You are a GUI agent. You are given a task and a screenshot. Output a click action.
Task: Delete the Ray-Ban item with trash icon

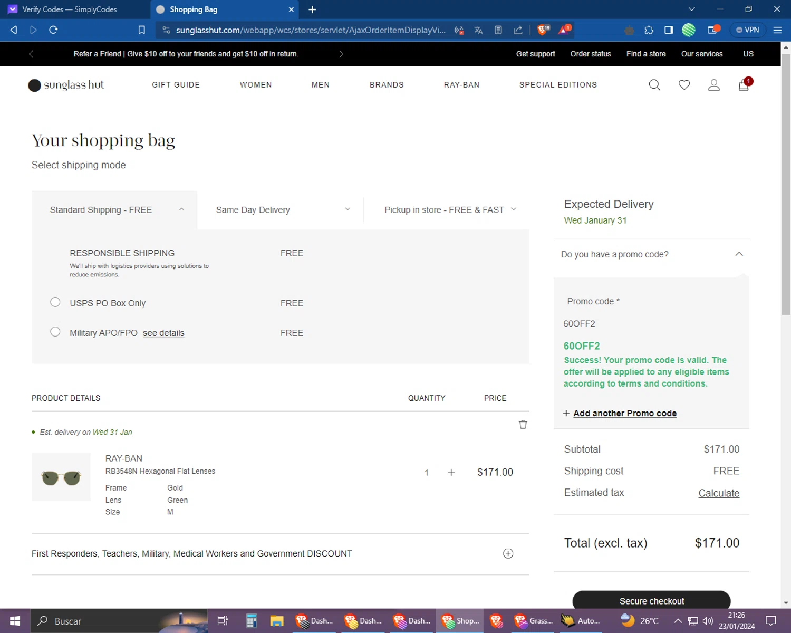(523, 425)
